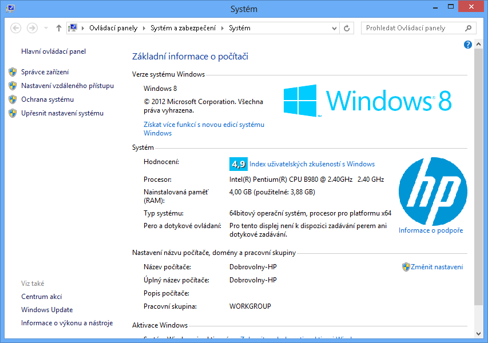Image resolution: width=488 pixels, height=343 pixels.
Task: Minimize the Systém window
Action: (435, 7)
